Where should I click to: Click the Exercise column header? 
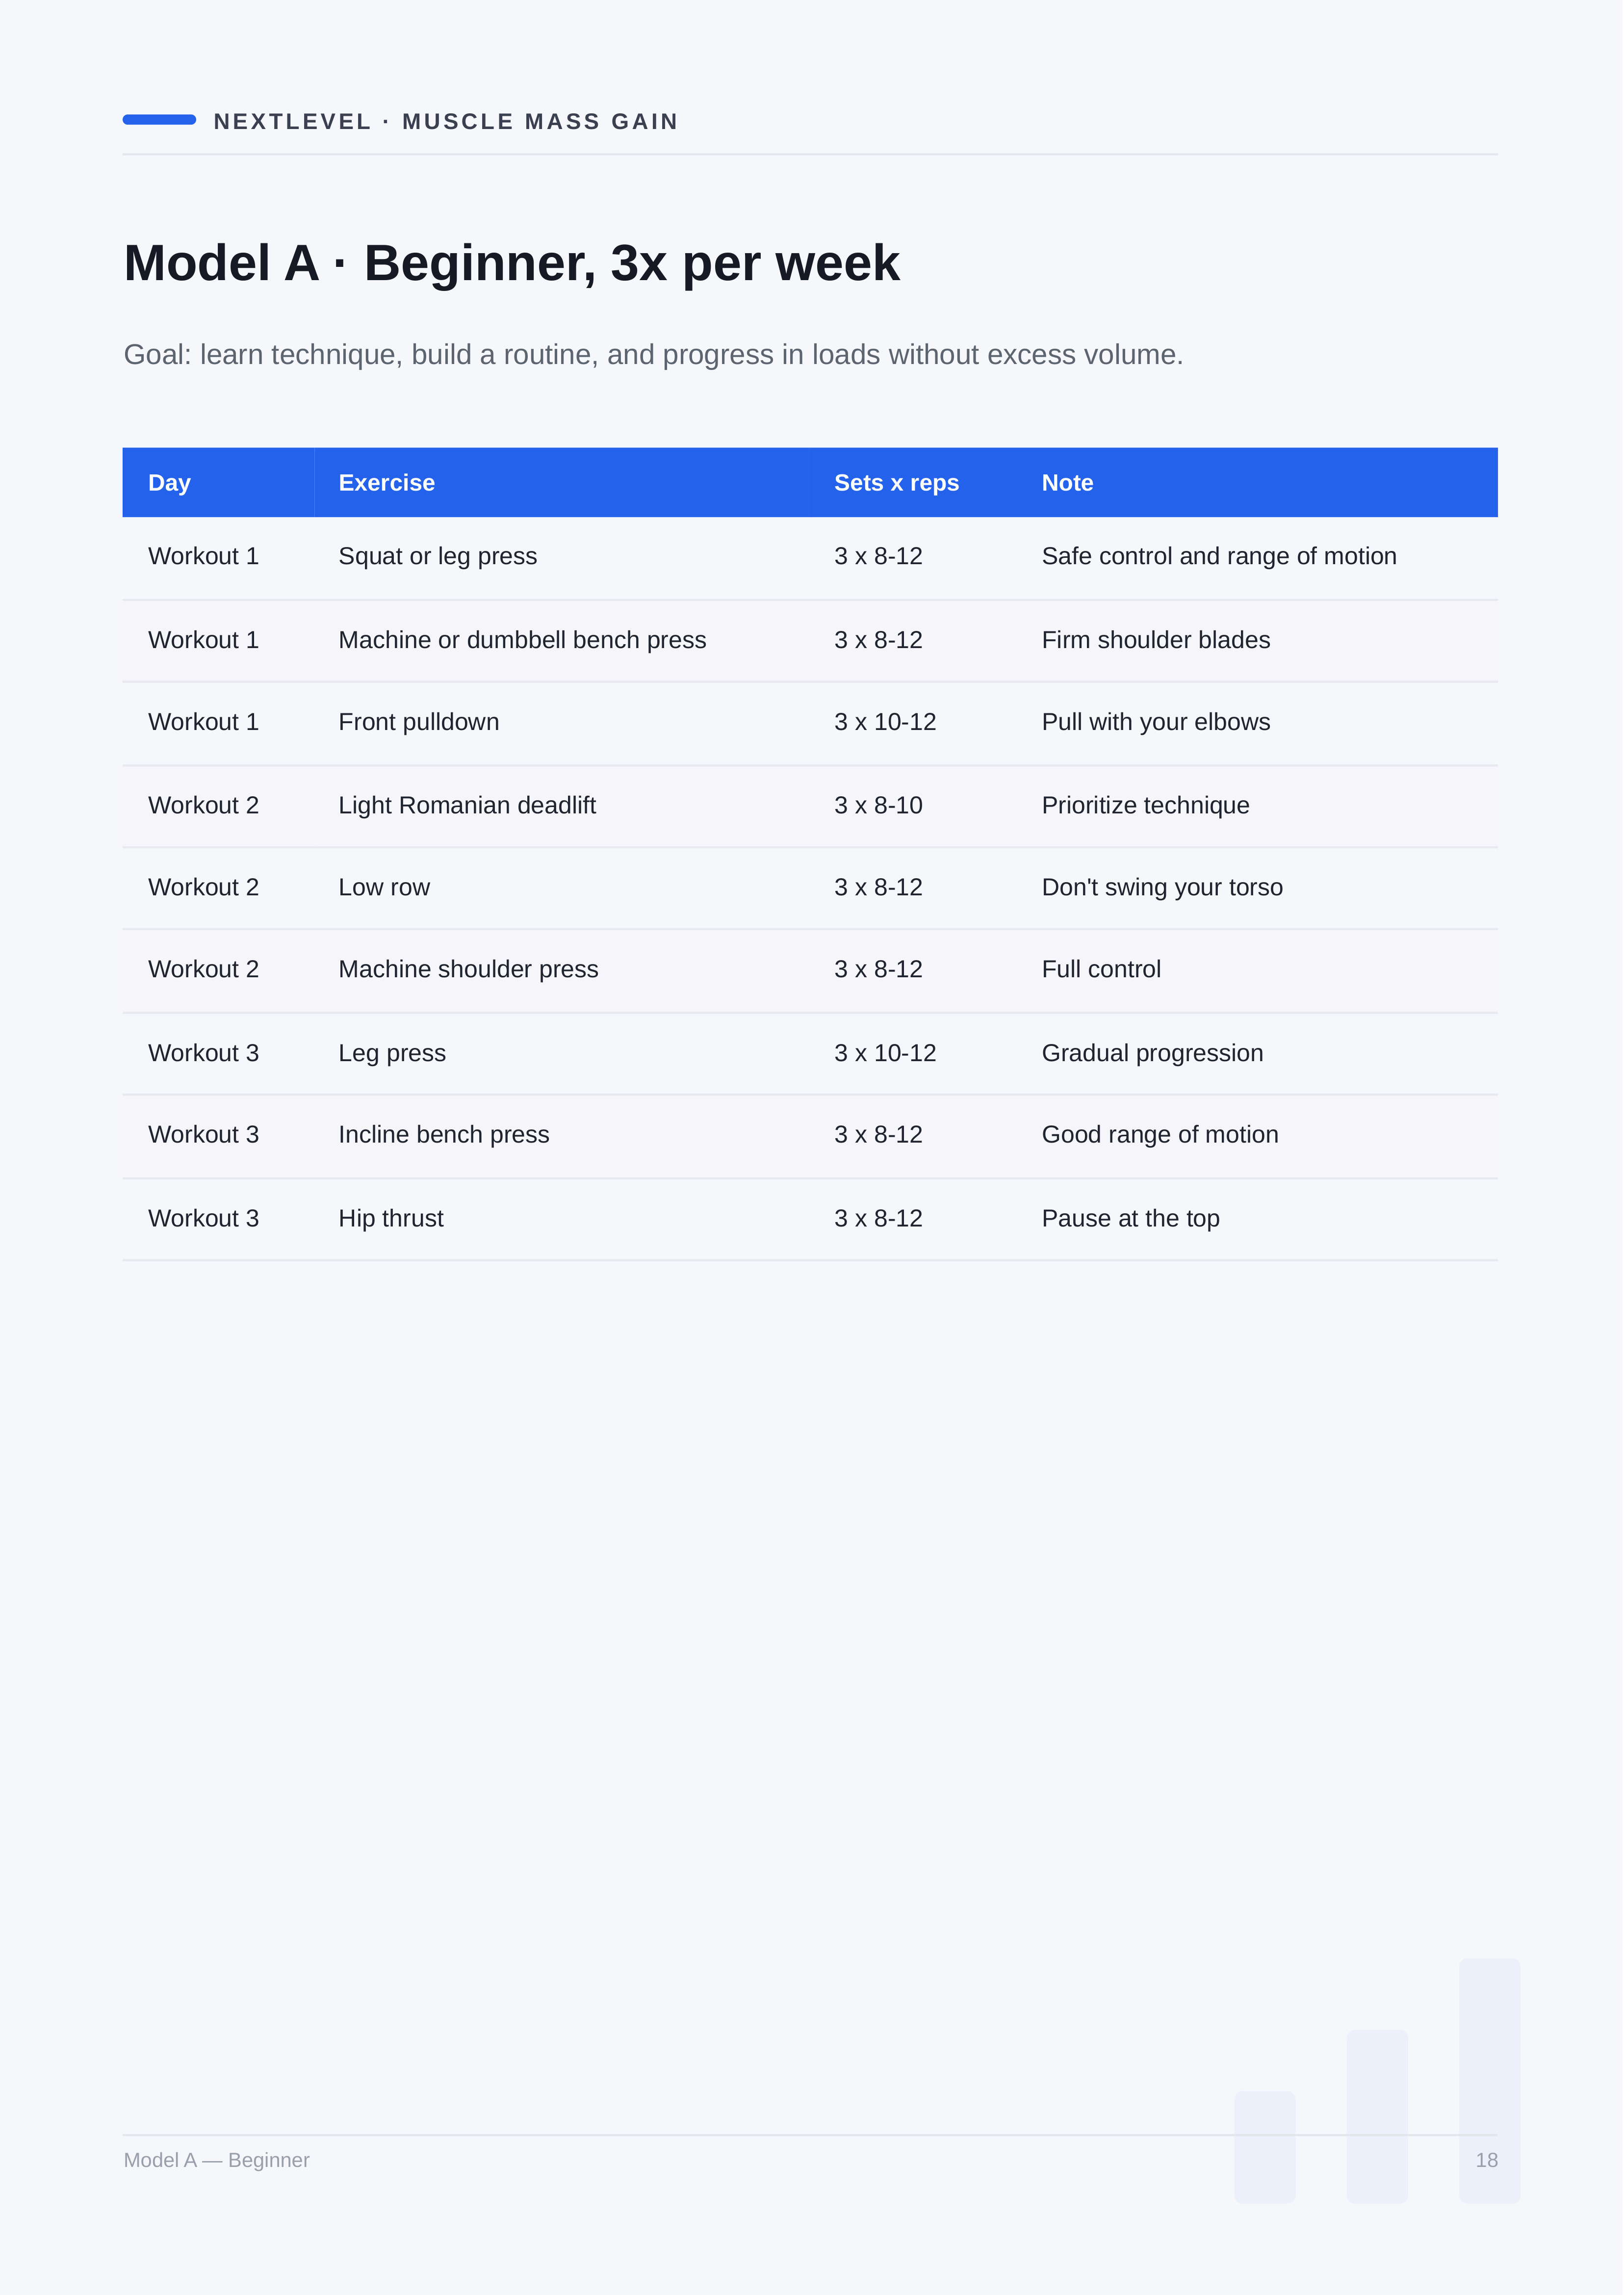point(387,483)
